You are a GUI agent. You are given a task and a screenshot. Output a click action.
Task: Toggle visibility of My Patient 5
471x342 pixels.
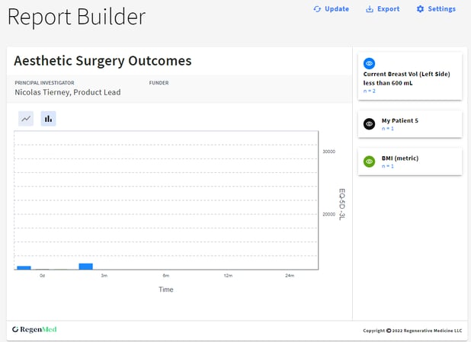(x=369, y=123)
